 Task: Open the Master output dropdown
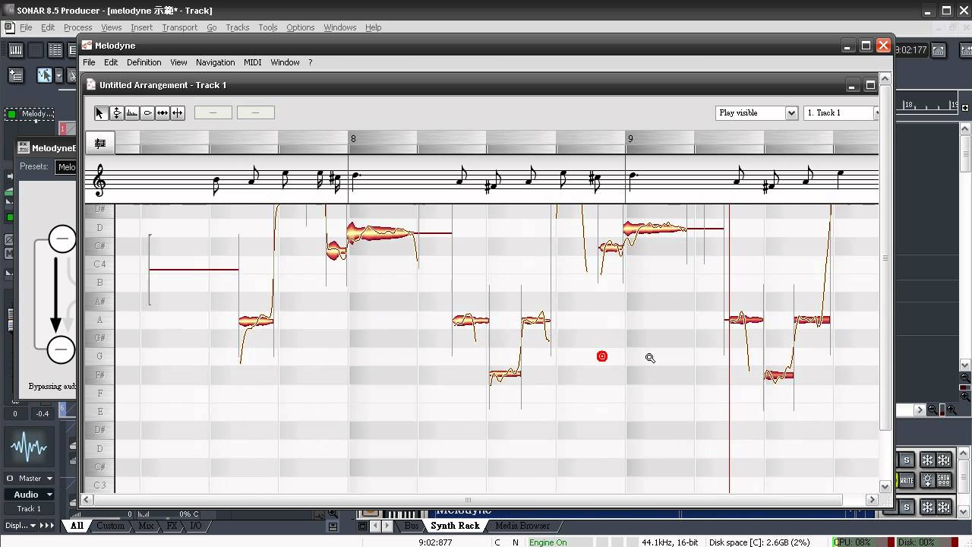(30, 479)
